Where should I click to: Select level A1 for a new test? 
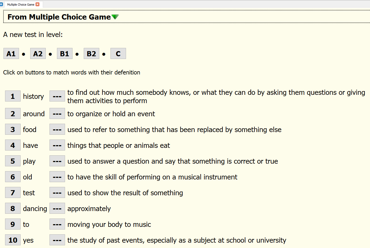point(11,53)
